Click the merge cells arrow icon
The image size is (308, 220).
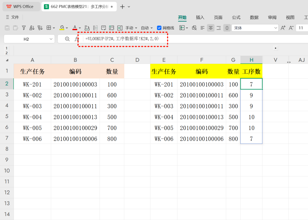[x=120, y=28]
